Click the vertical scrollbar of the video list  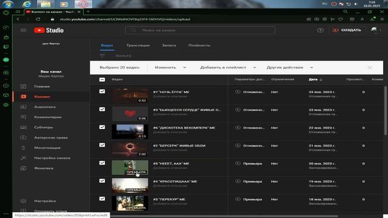pyautogui.click(x=386, y=111)
